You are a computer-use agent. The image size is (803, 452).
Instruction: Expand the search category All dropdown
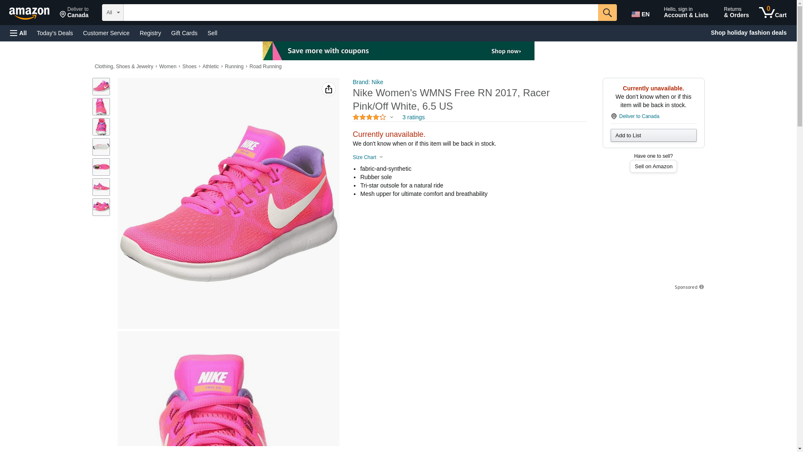coord(113,13)
